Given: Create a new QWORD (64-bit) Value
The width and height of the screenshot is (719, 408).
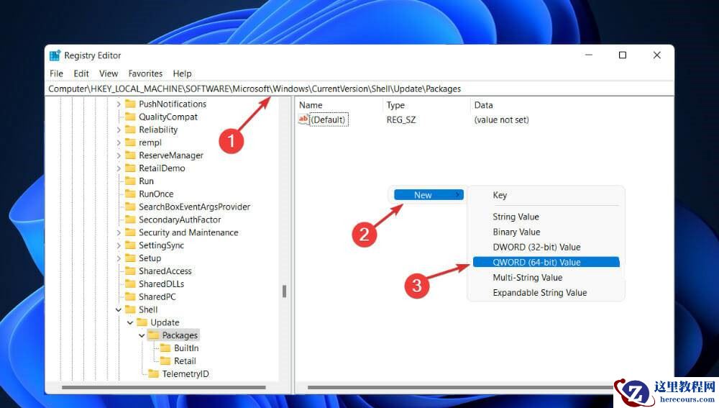Looking at the screenshot, I should [x=546, y=262].
